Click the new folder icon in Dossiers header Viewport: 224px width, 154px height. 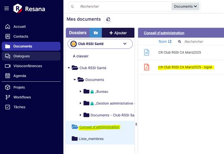[96, 33]
